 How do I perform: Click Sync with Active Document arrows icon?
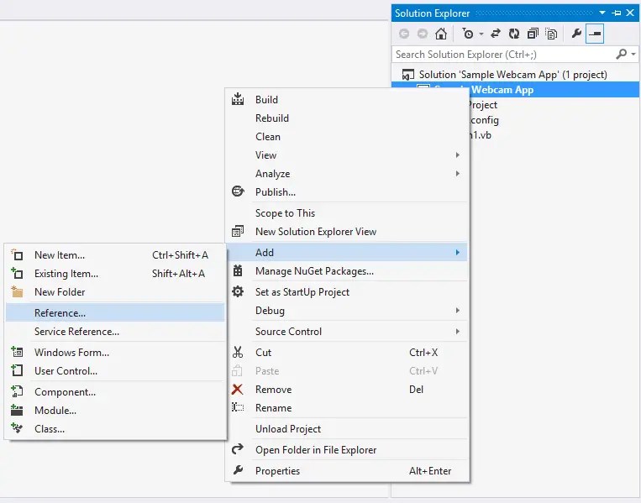(496, 34)
